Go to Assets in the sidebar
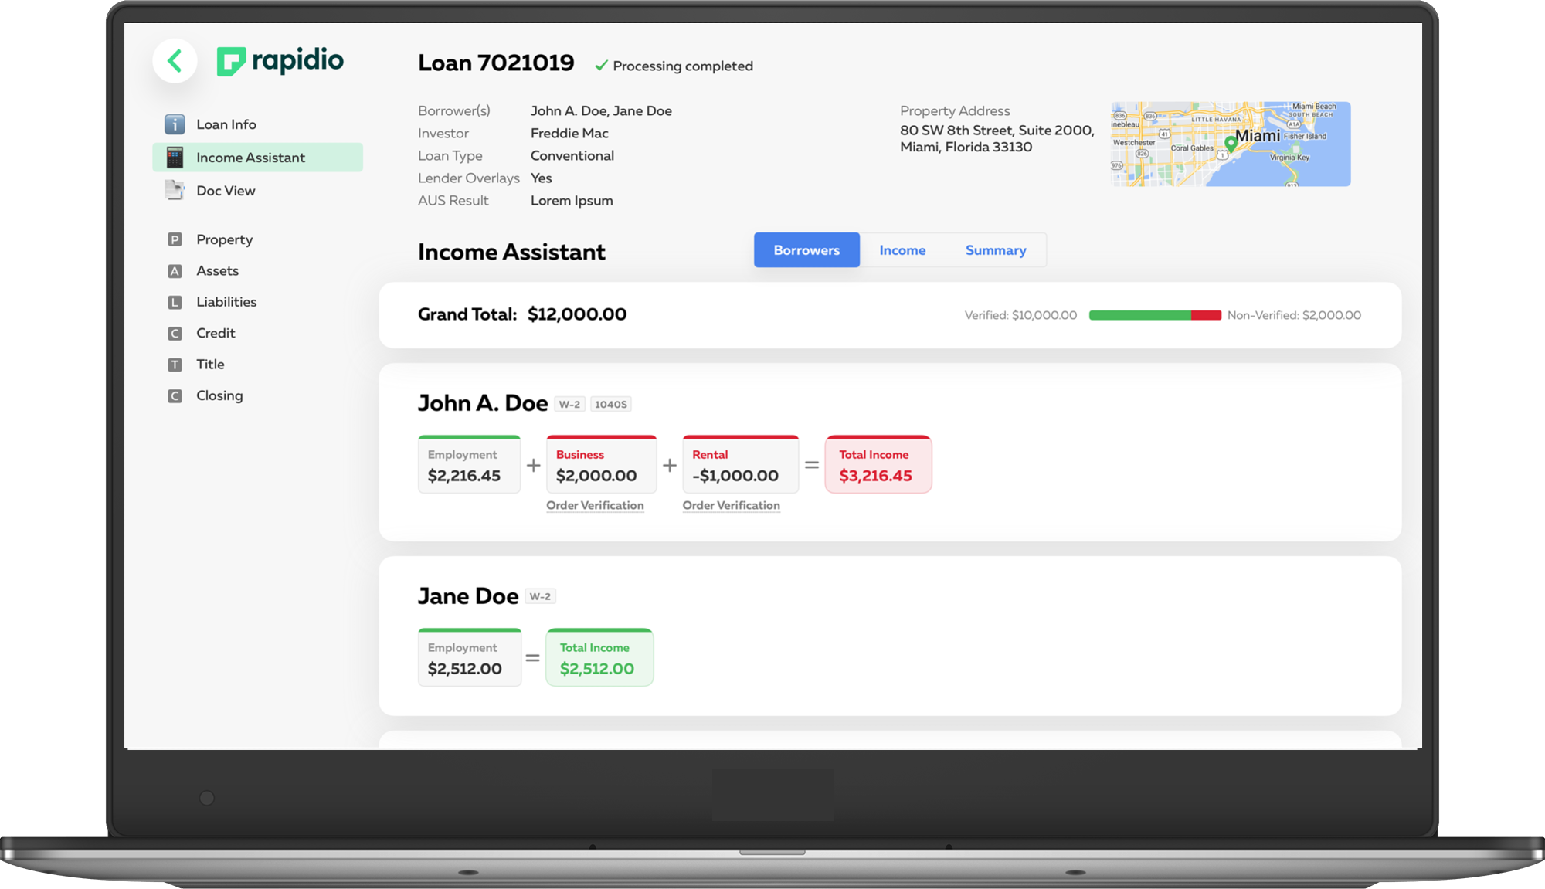 (217, 271)
